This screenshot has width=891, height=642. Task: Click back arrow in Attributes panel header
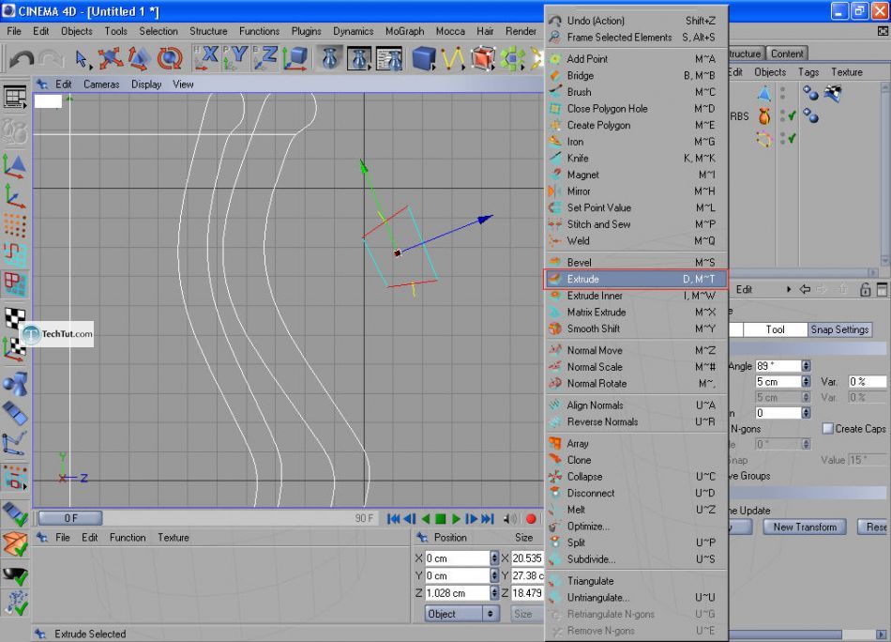[x=805, y=289]
